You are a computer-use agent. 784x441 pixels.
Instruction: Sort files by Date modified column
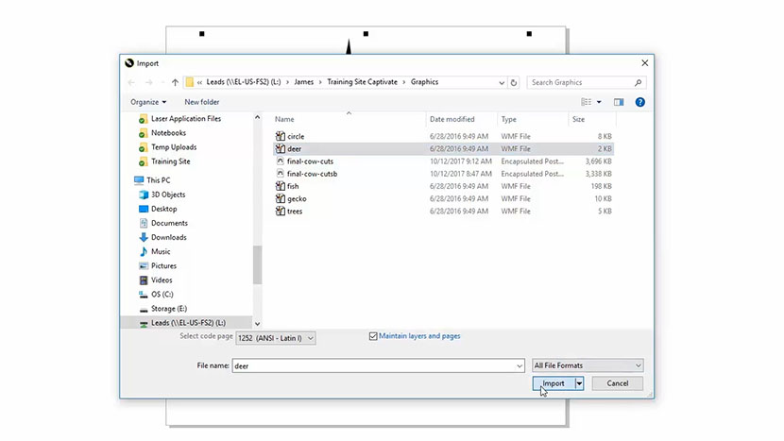click(x=452, y=120)
